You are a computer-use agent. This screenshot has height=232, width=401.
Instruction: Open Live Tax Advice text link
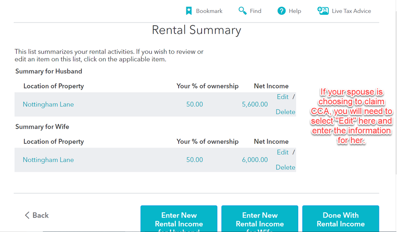coord(351,11)
